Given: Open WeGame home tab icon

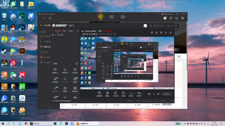Looking at the screenshot, I should (x=100, y=17).
